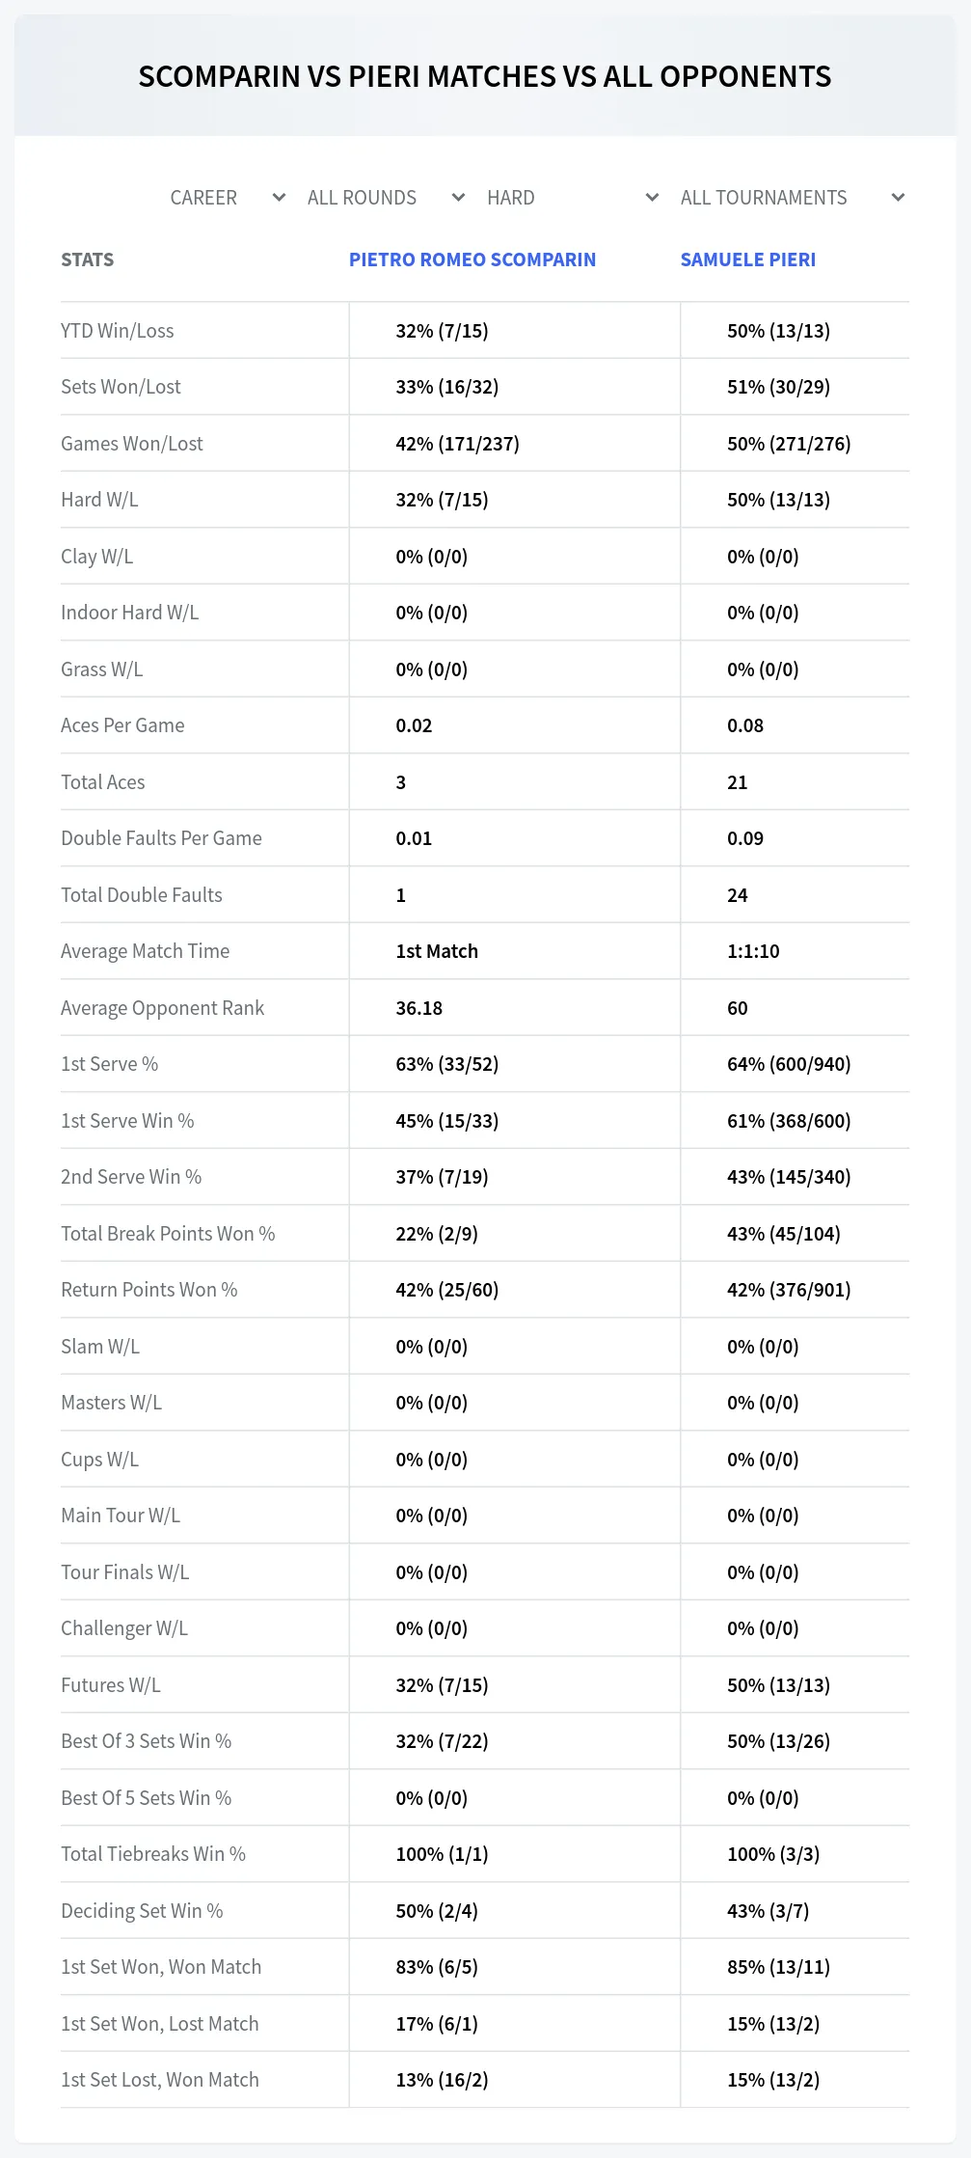Select the YTD Win/Loss row label
The image size is (971, 2158).
(118, 331)
